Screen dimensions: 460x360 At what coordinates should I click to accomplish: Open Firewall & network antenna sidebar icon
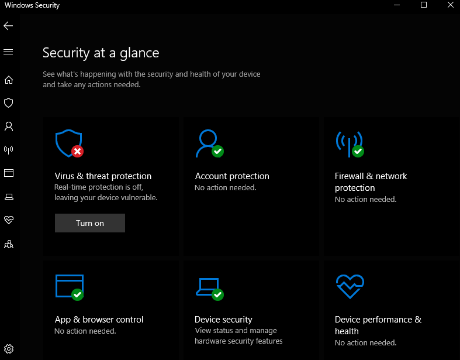click(x=9, y=150)
